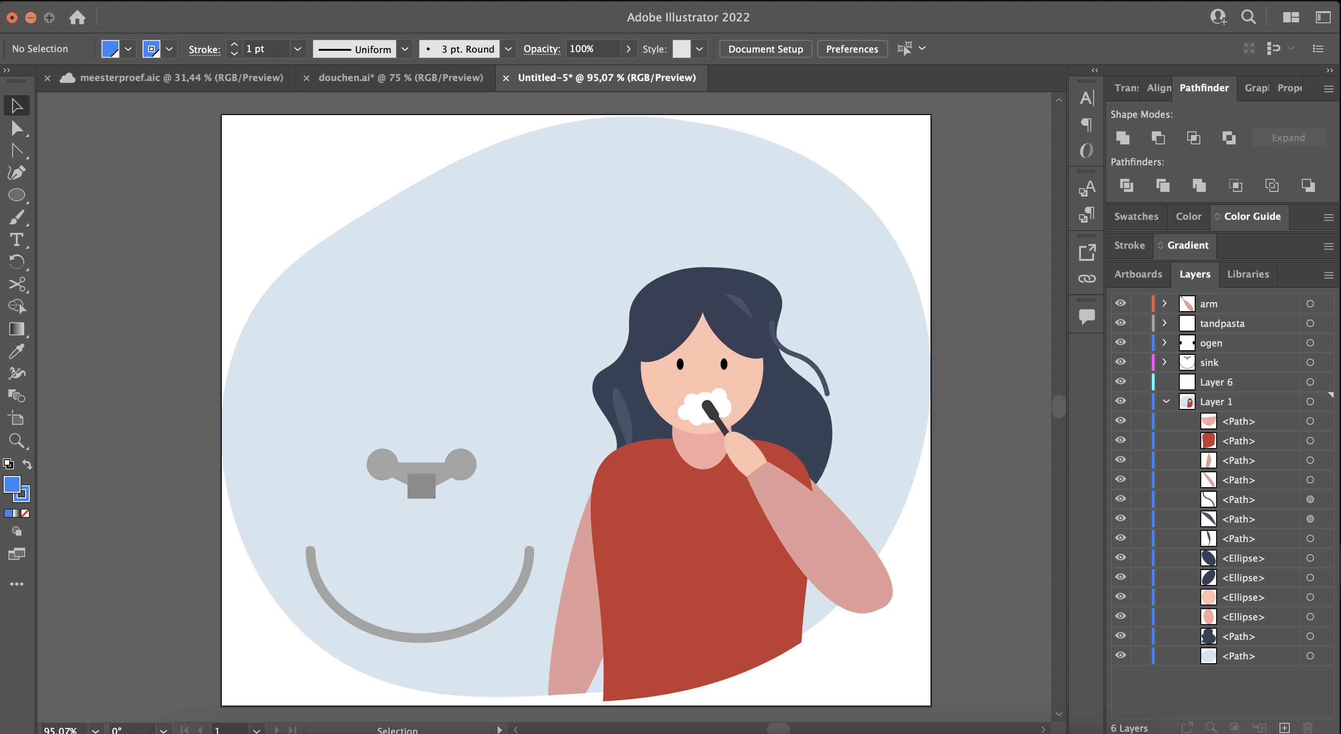Hide the arm layer
Image resolution: width=1341 pixels, height=734 pixels.
1120,303
